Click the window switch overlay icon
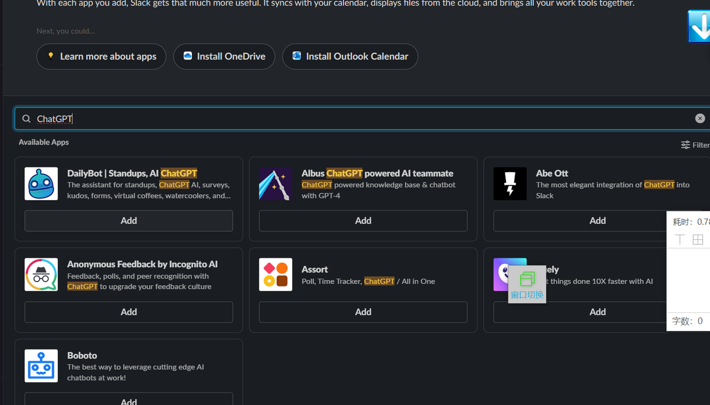This screenshot has width=710, height=405. coord(527,284)
